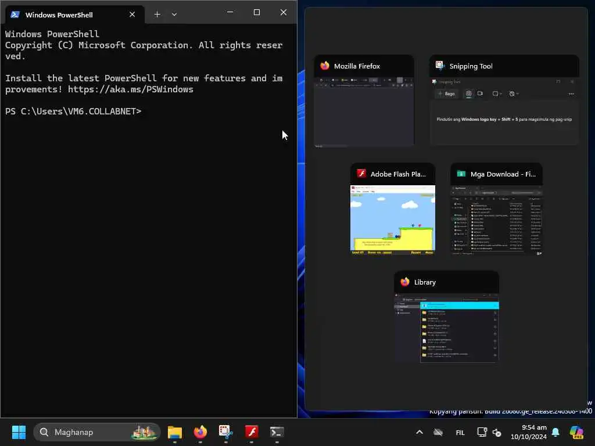The width and height of the screenshot is (595, 446).
Task: Click the download folder icon beside Mga Download
Action: pos(461,174)
